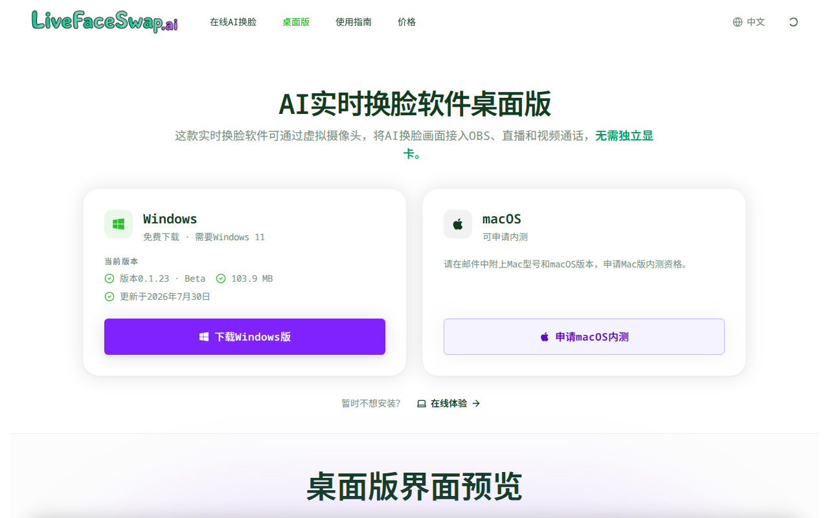
Task: Click the laptop icon before 在线体验
Action: click(x=422, y=403)
